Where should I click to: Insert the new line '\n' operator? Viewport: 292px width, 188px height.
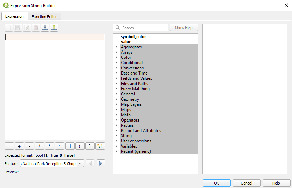click(x=100, y=146)
